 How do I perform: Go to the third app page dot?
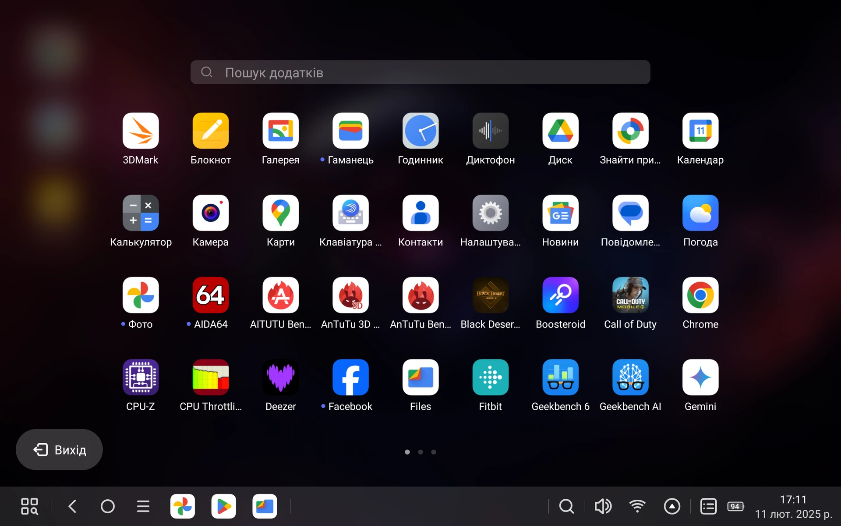click(x=434, y=452)
